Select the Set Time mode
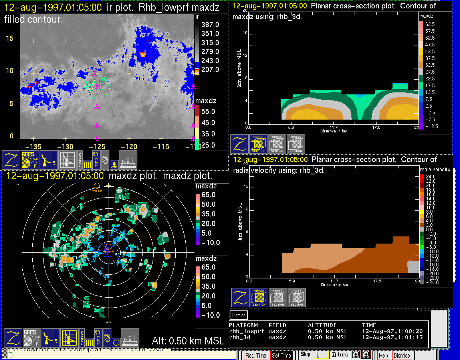This screenshot has width=460, height=360. (x=282, y=355)
